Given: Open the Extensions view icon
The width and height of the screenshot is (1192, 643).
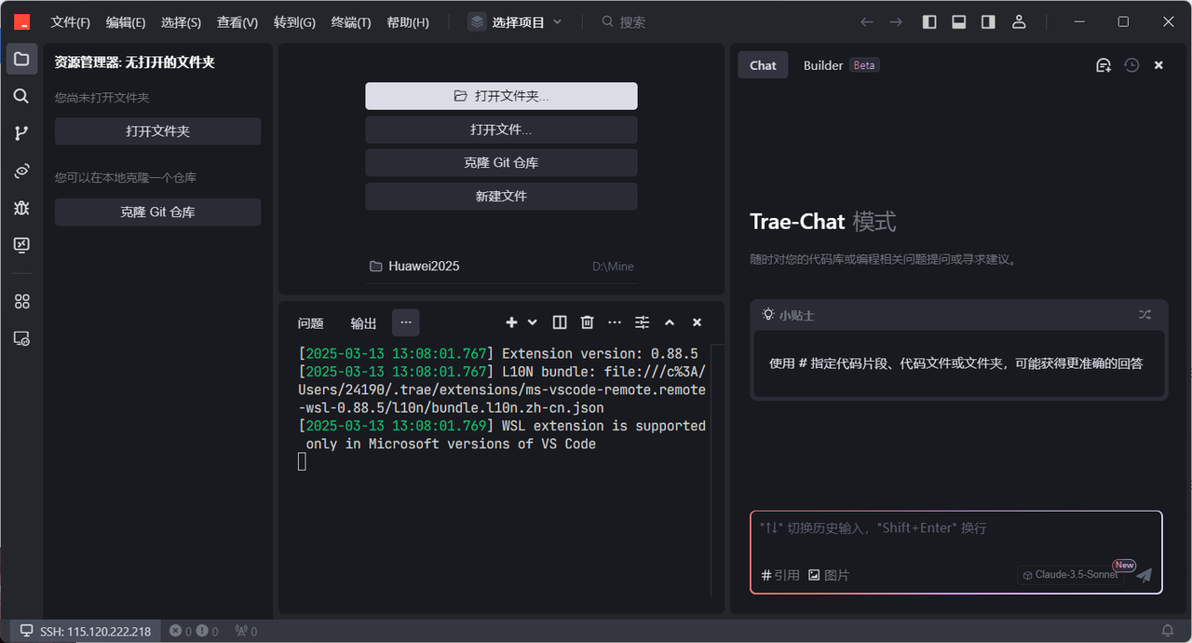Looking at the screenshot, I should click(21, 301).
